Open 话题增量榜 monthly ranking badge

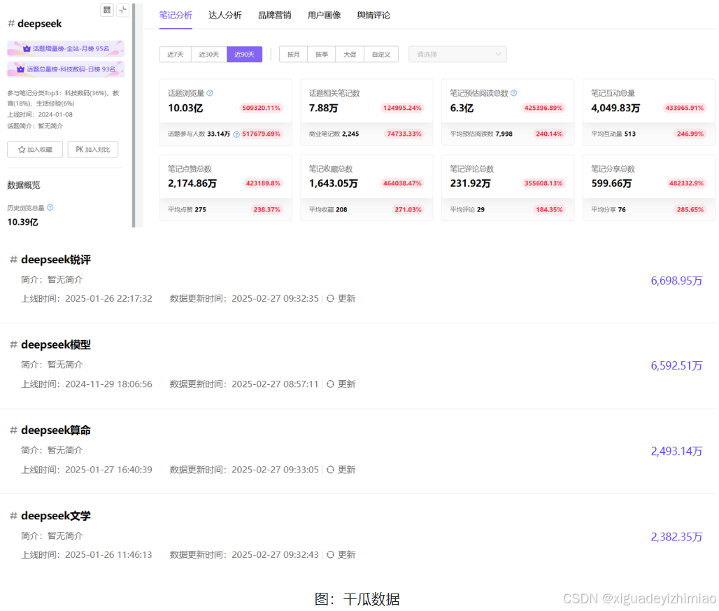tap(66, 48)
